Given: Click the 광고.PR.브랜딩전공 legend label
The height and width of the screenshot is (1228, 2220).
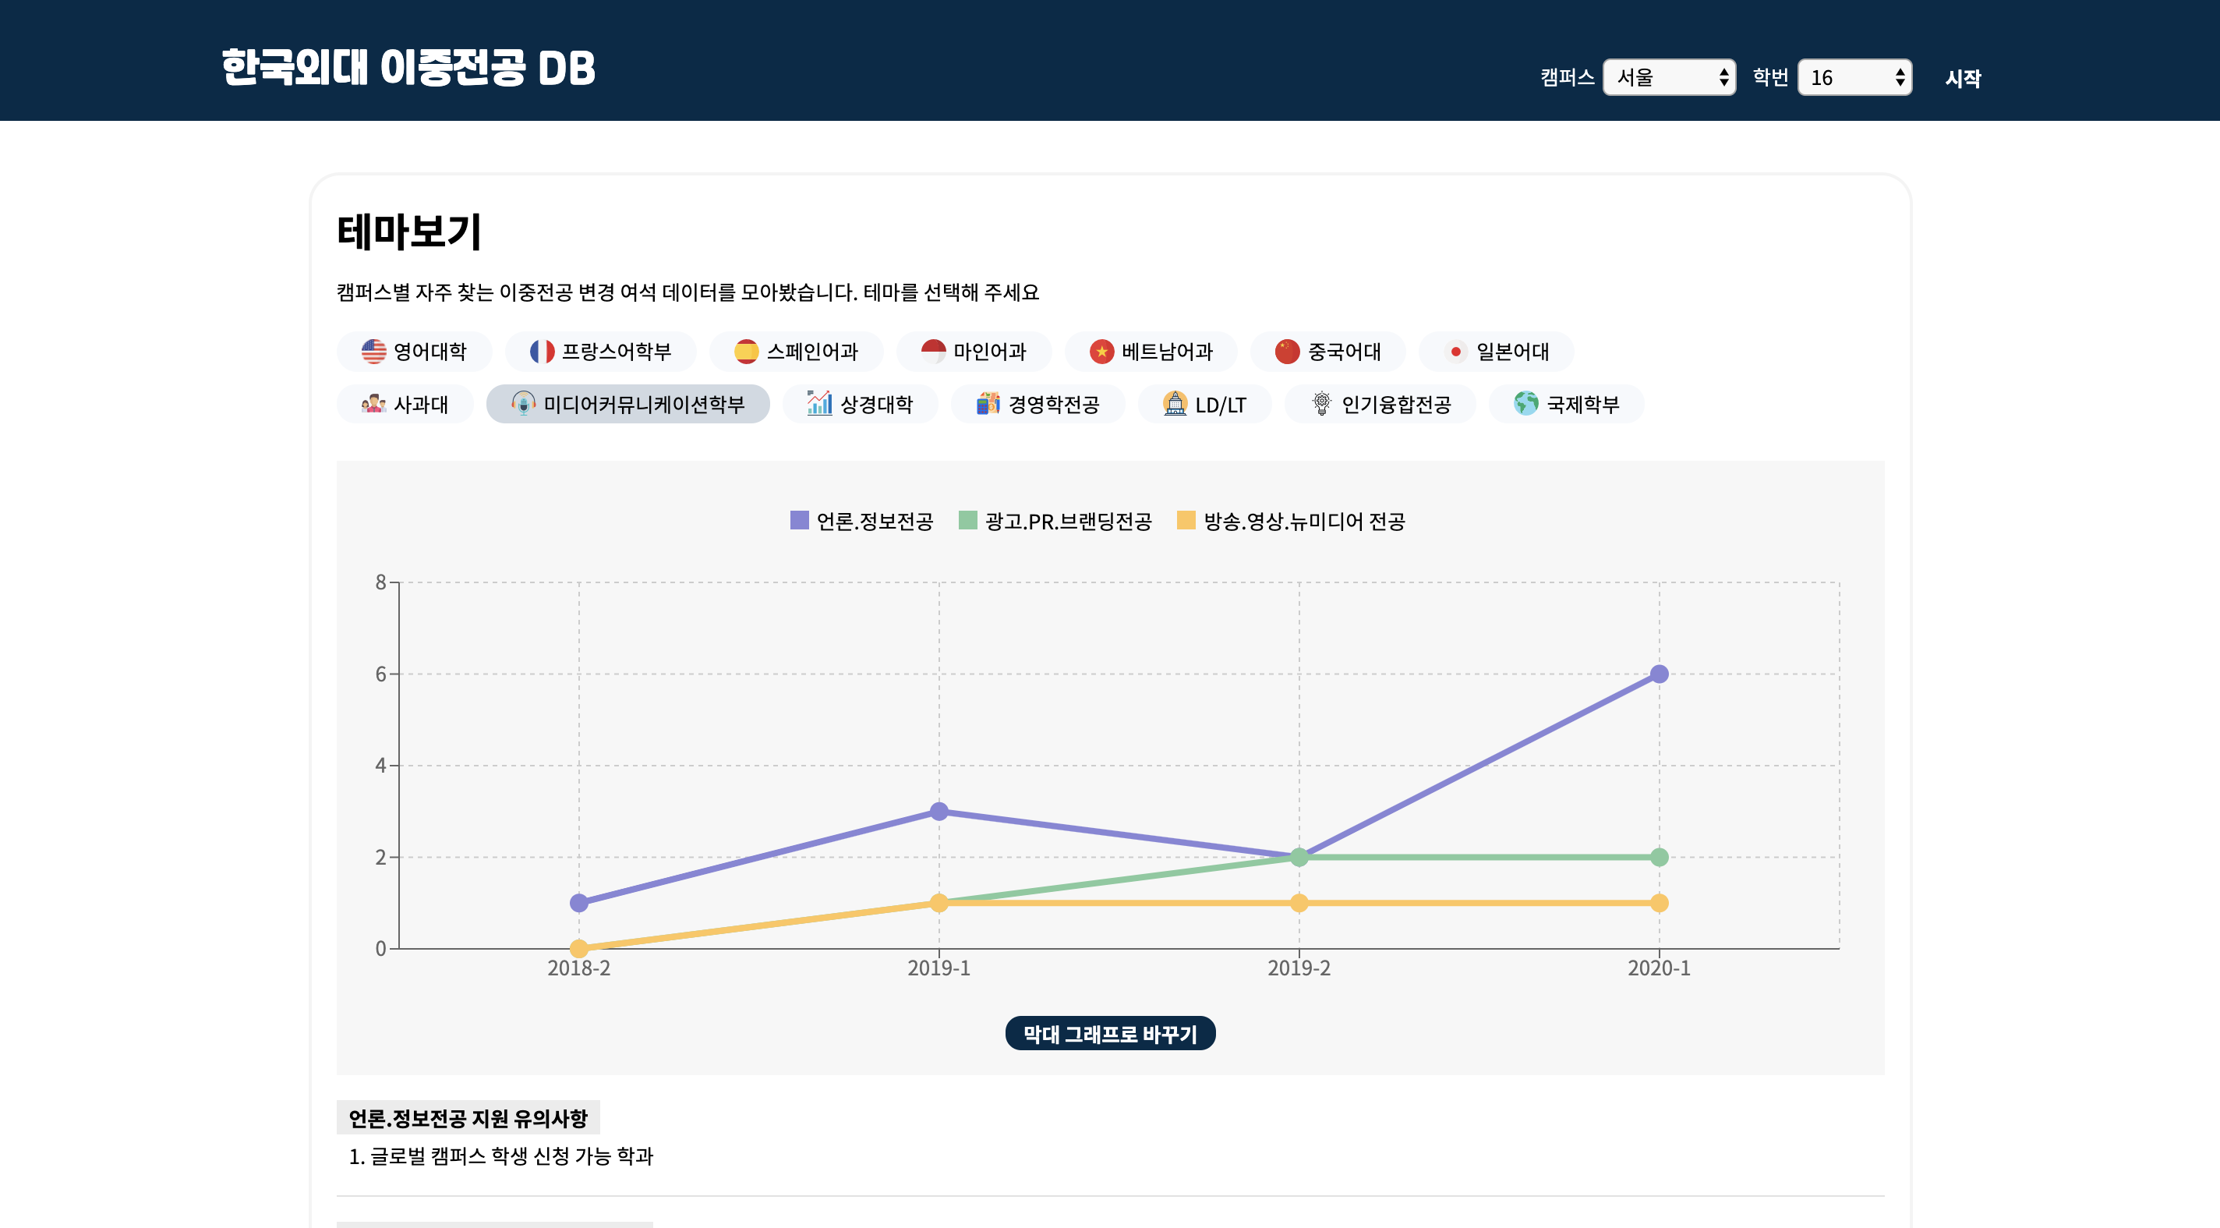Looking at the screenshot, I should [1069, 522].
